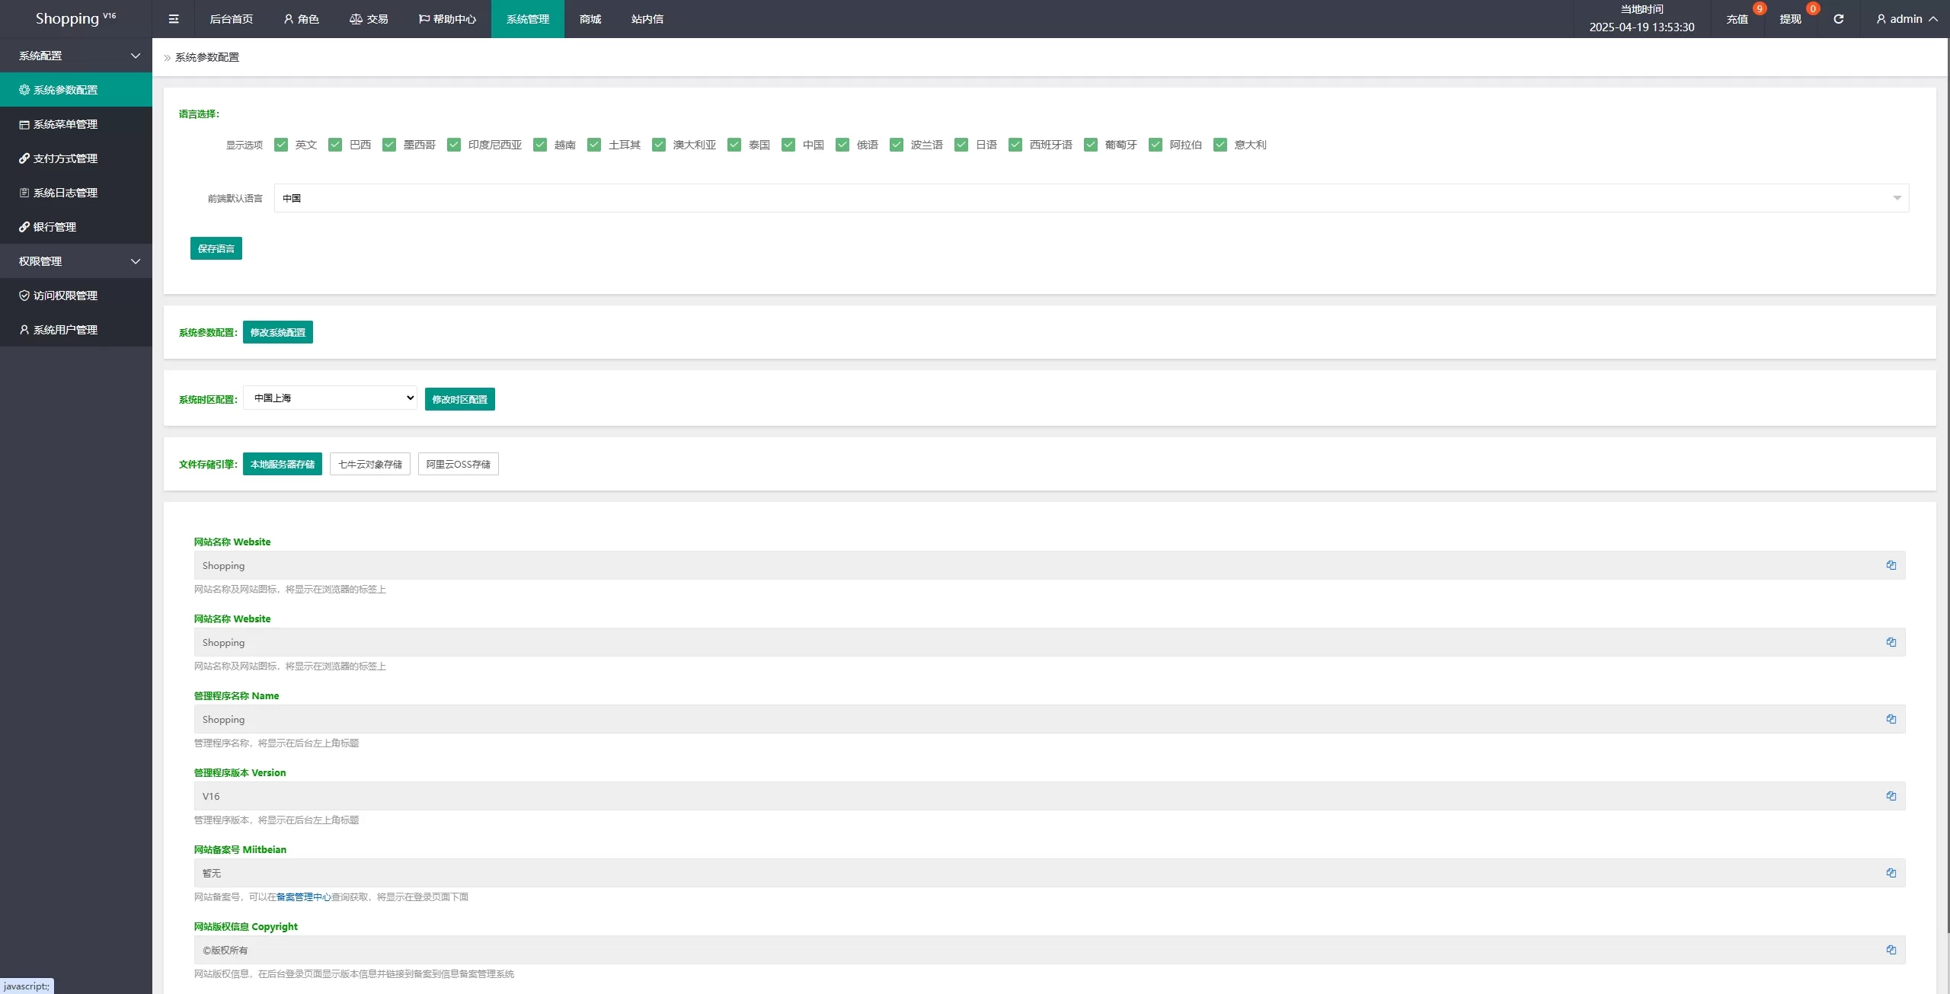Open the 前端默认语言 dropdown
The image size is (1950, 994).
(1091, 198)
